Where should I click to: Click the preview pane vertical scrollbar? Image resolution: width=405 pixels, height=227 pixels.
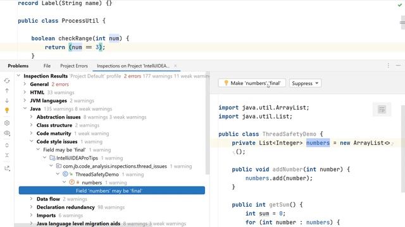[403, 149]
